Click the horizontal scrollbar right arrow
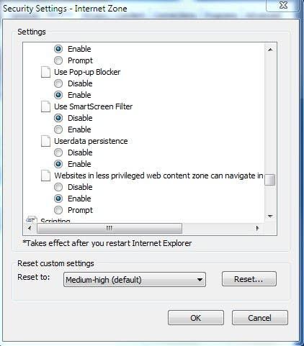This screenshot has width=304, height=346. 257,228
